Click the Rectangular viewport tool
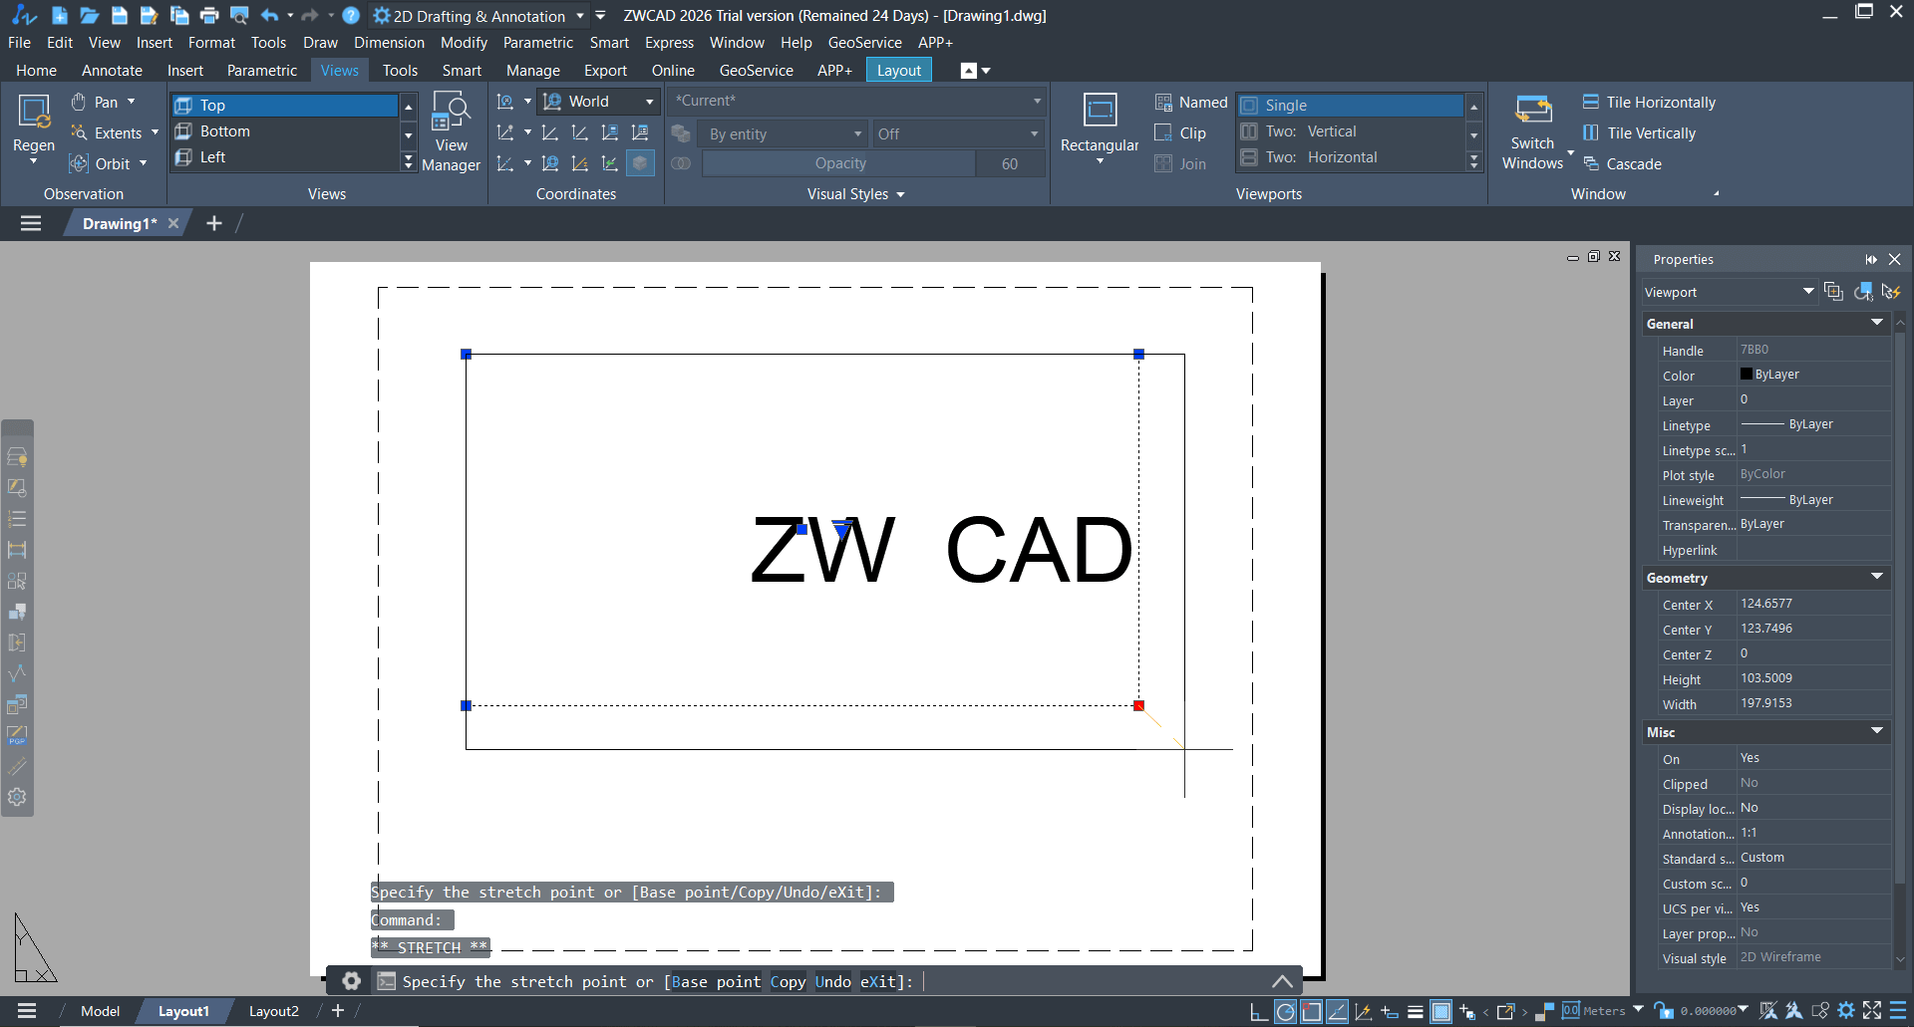 point(1100,128)
